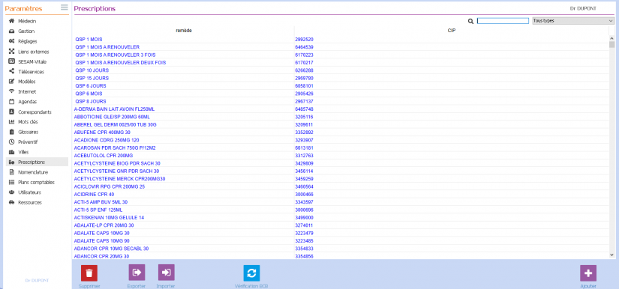Sort by the remède column header
The height and width of the screenshot is (289, 619).
[184, 31]
